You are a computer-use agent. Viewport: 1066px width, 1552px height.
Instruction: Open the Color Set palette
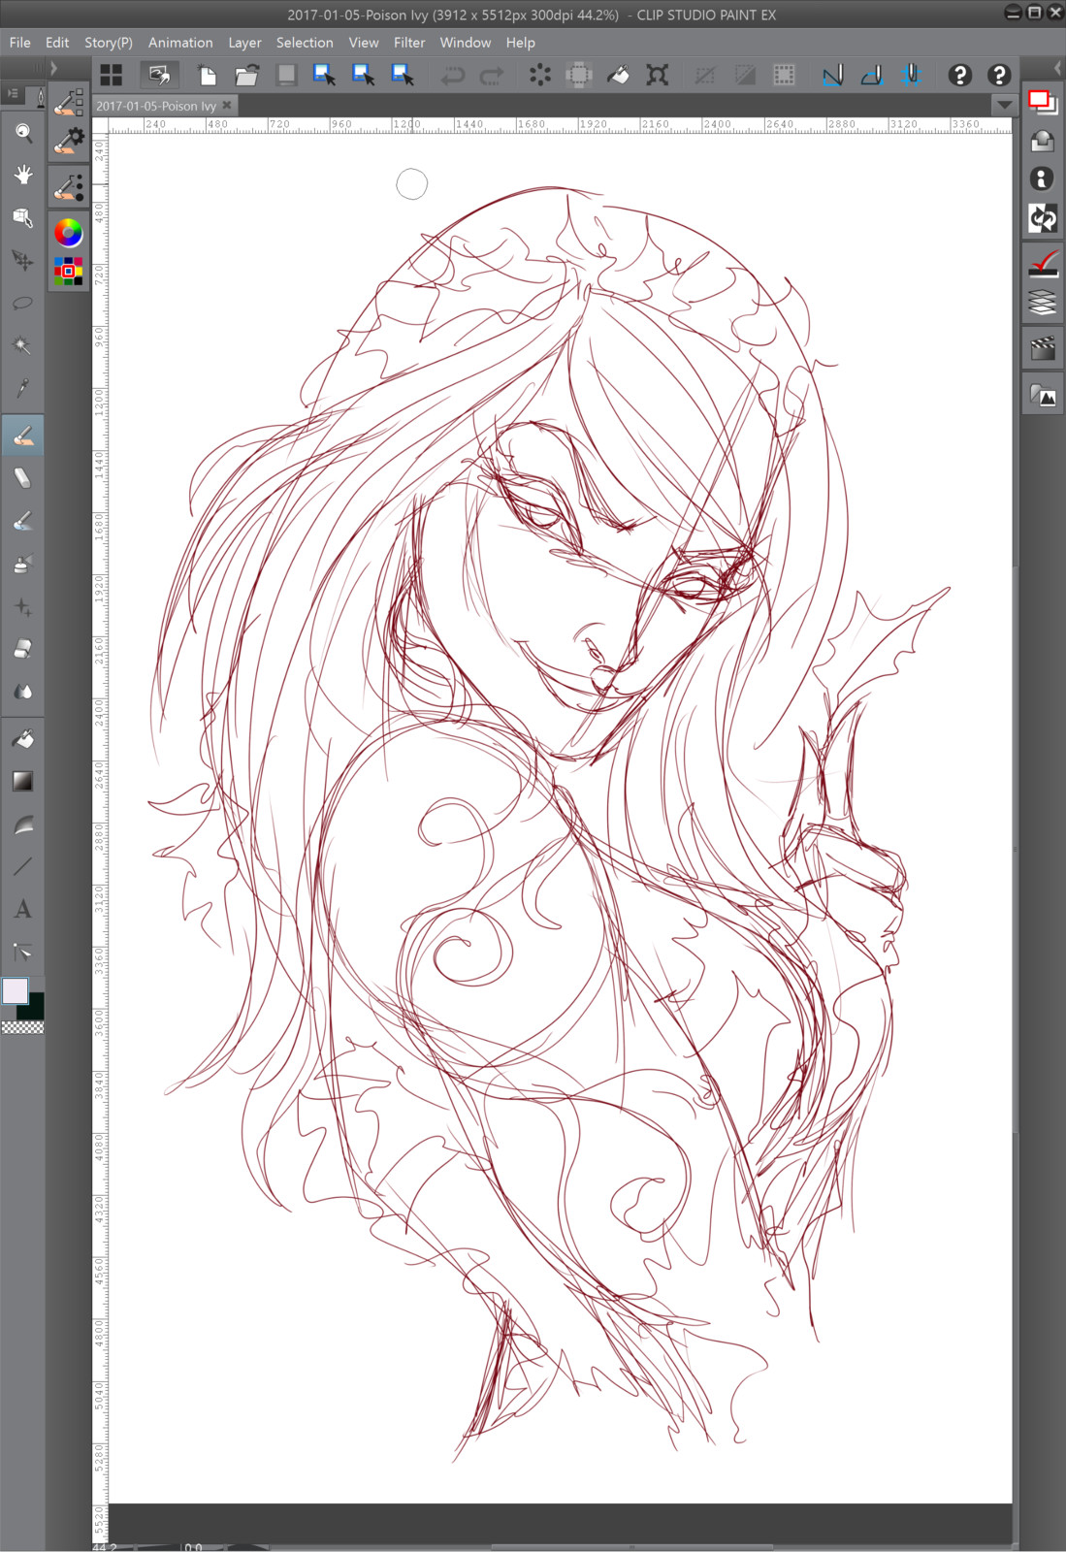pyautogui.click(x=68, y=271)
